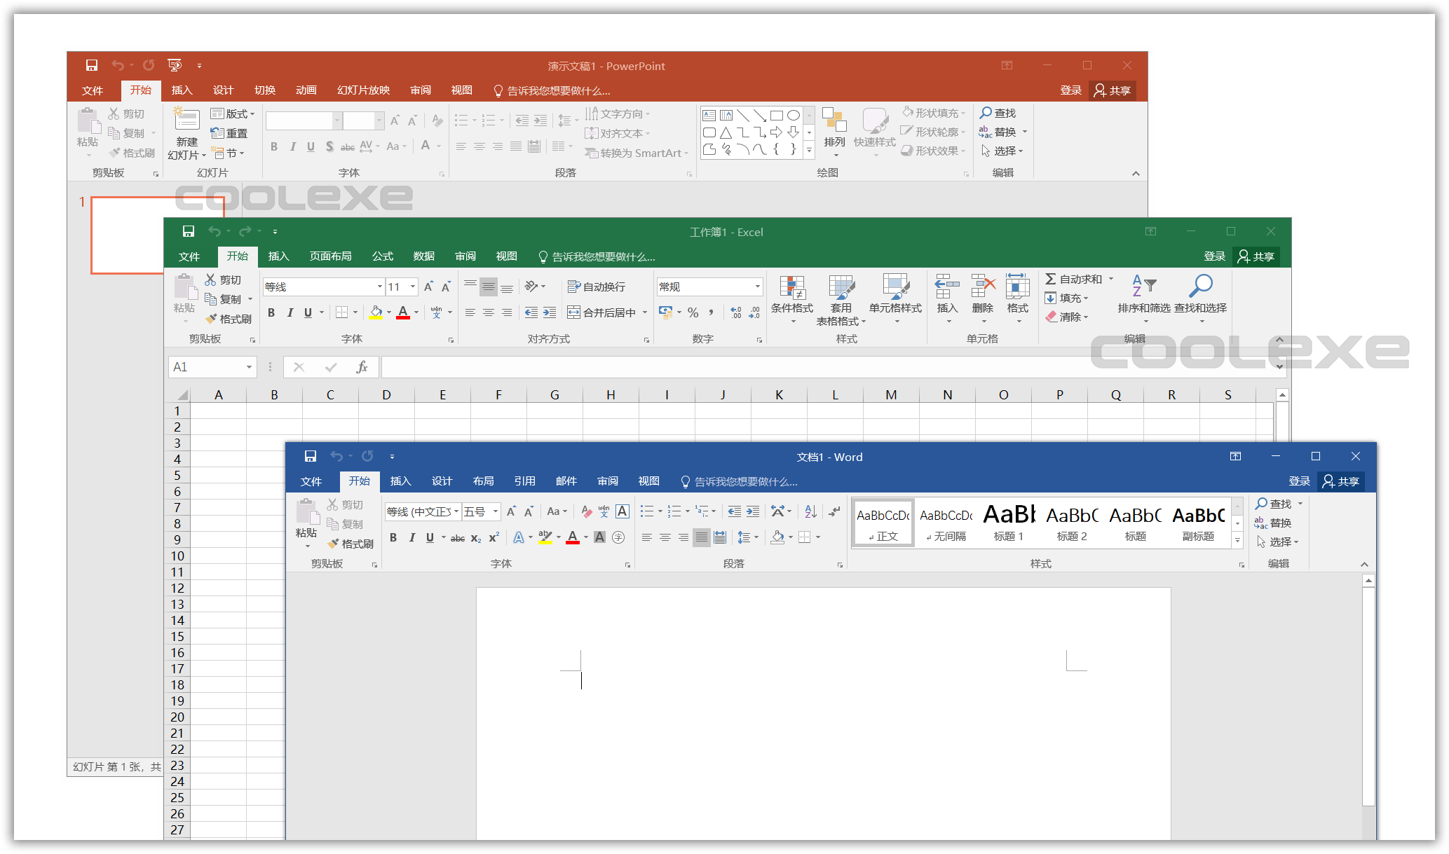Click Word show paragraph marks icon
This screenshot has width=1449, height=854.
tap(834, 511)
